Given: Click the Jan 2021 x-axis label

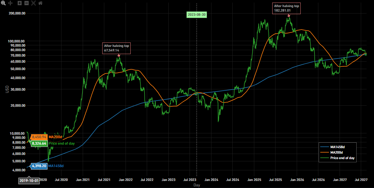Looking at the screenshot, I should tap(83, 180).
